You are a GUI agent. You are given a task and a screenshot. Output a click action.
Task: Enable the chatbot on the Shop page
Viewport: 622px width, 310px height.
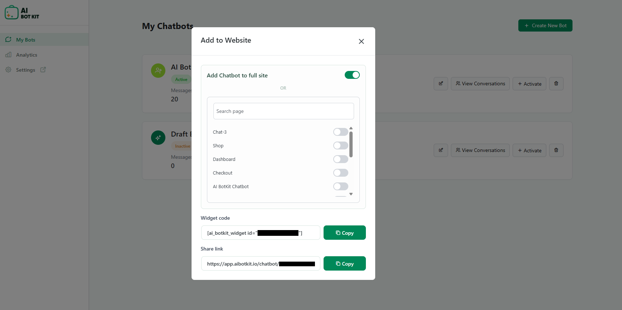(340, 146)
